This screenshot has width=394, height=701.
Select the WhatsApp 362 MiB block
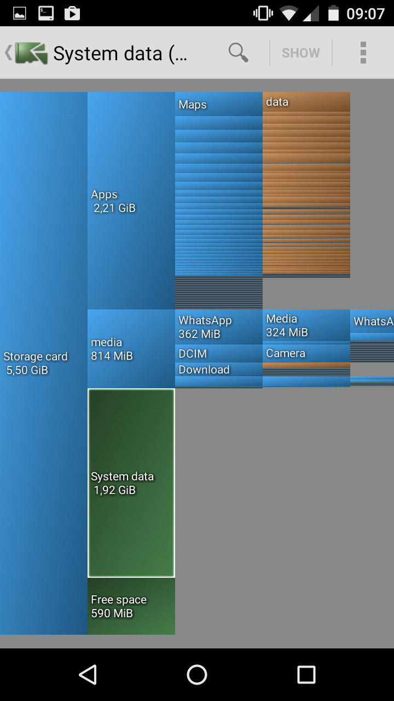click(x=219, y=327)
